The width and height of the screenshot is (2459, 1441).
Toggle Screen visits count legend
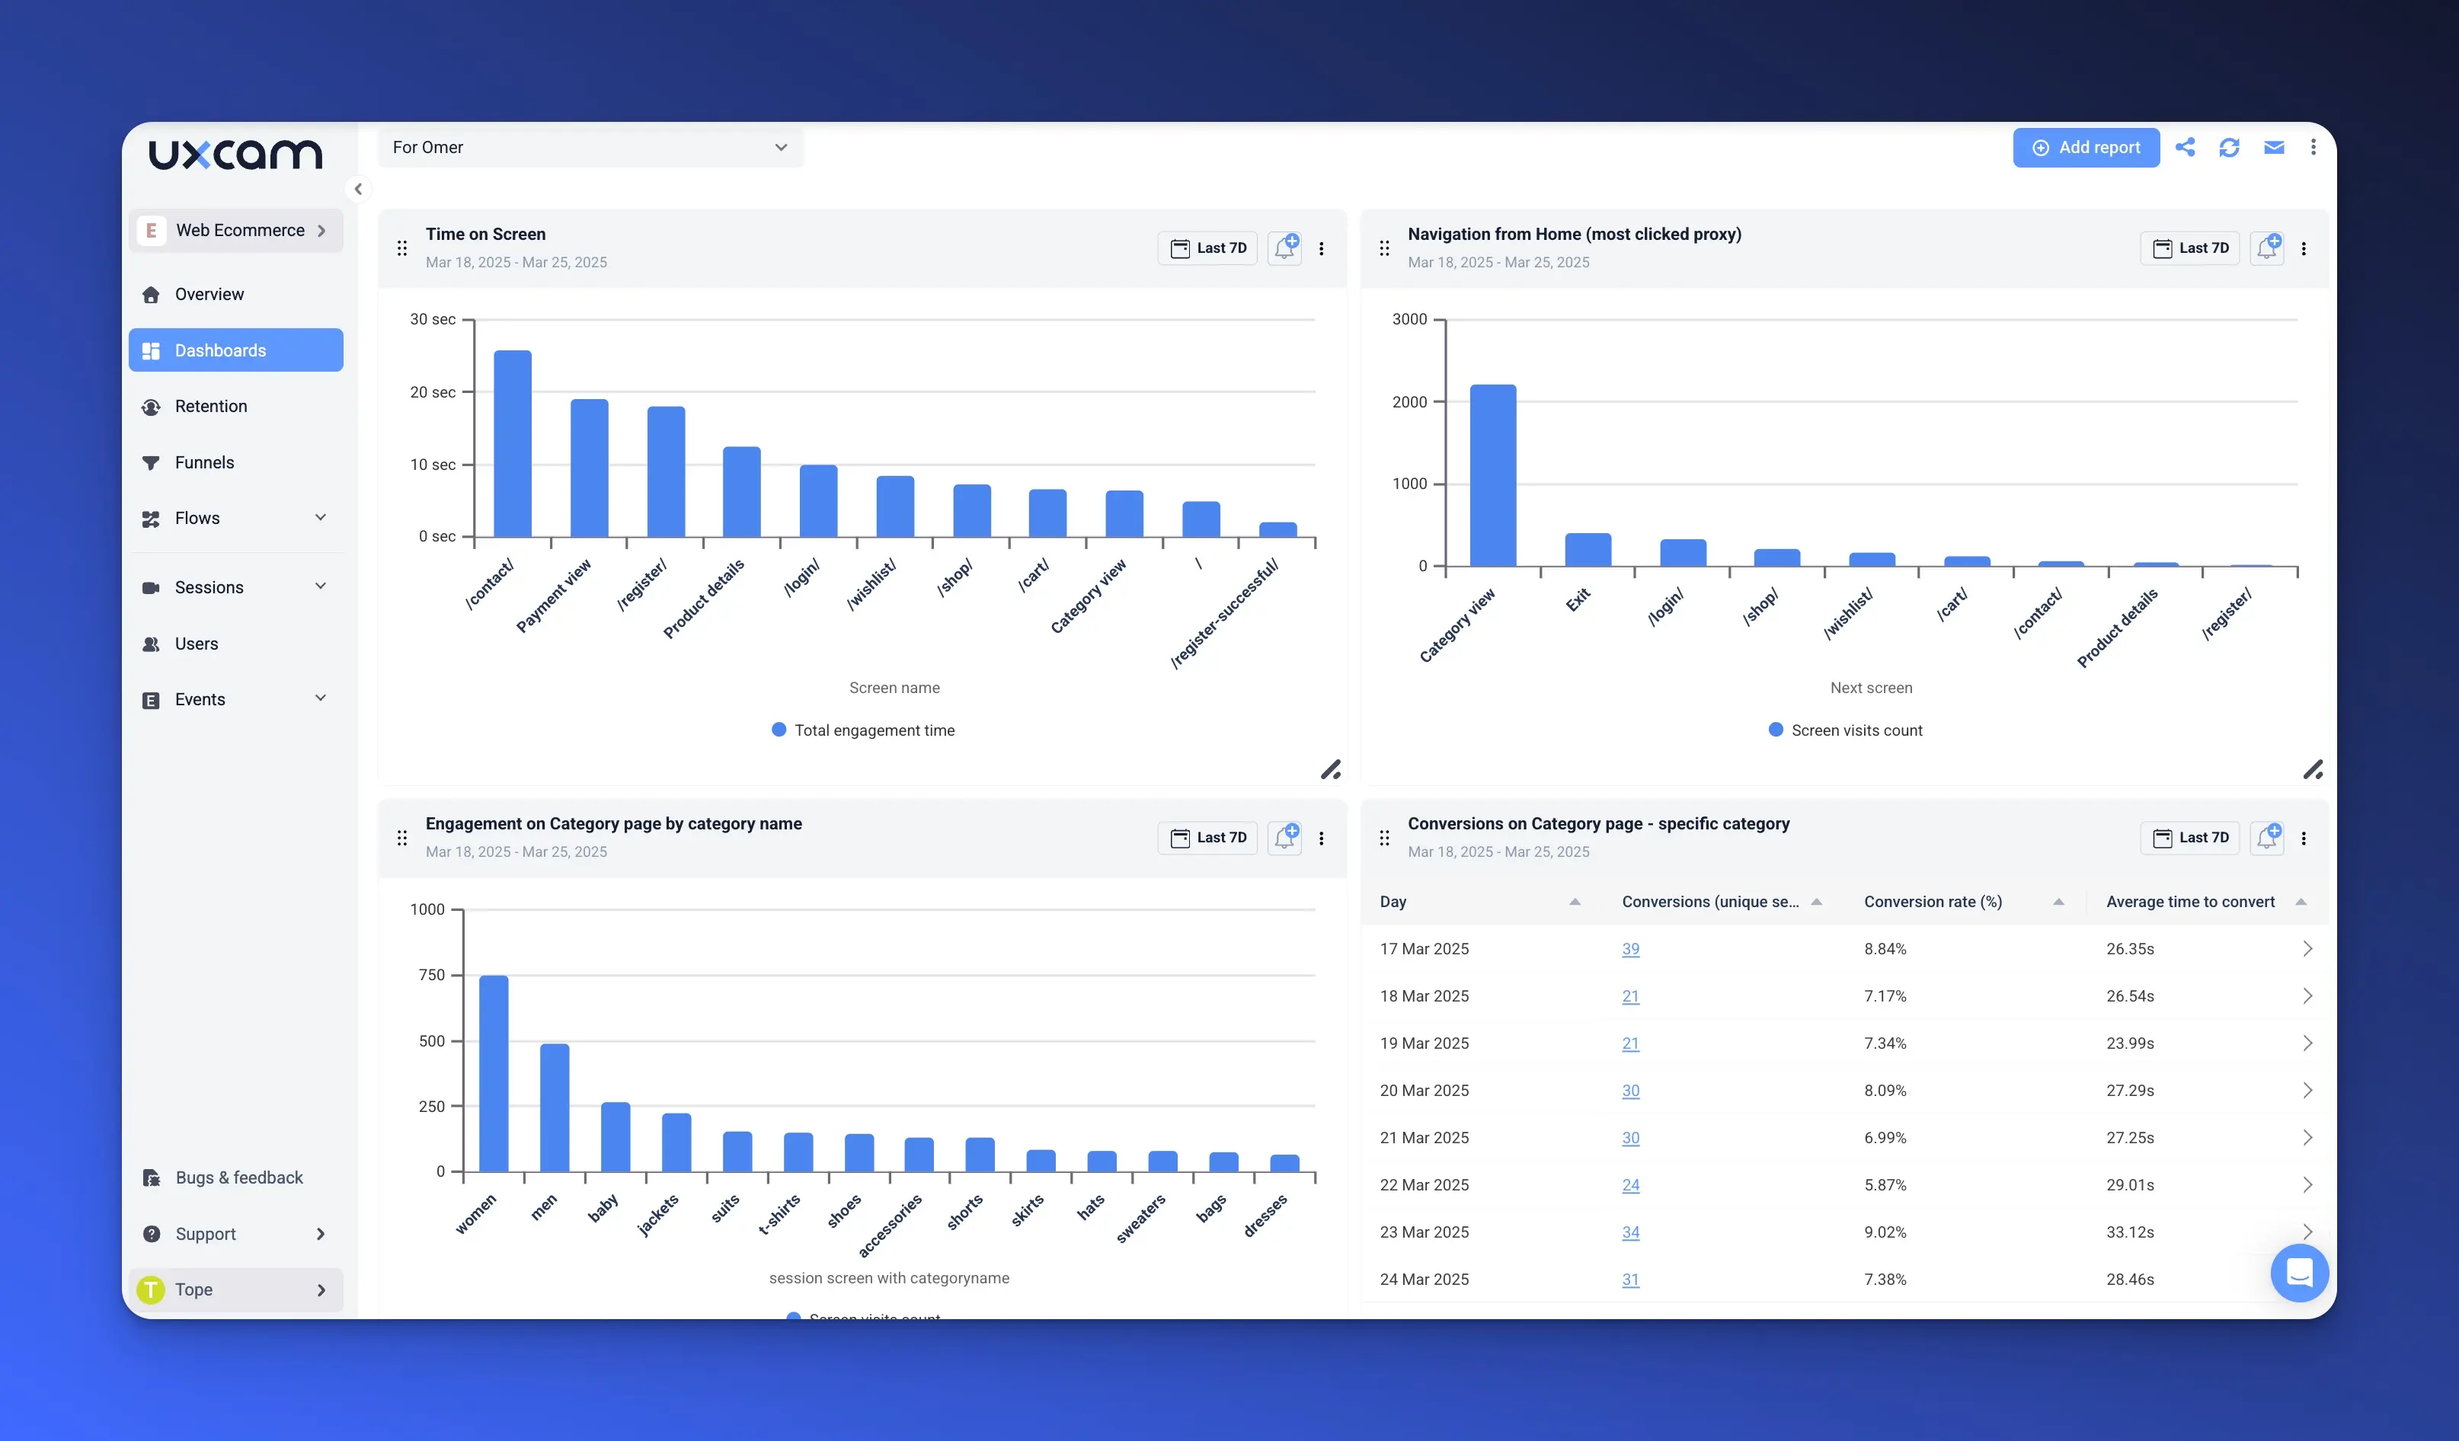tap(1844, 730)
